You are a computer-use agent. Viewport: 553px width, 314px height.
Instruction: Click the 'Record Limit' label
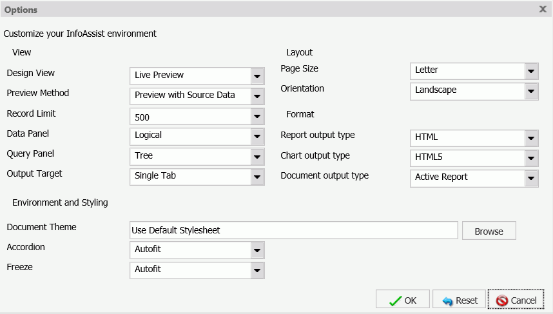[31, 113]
